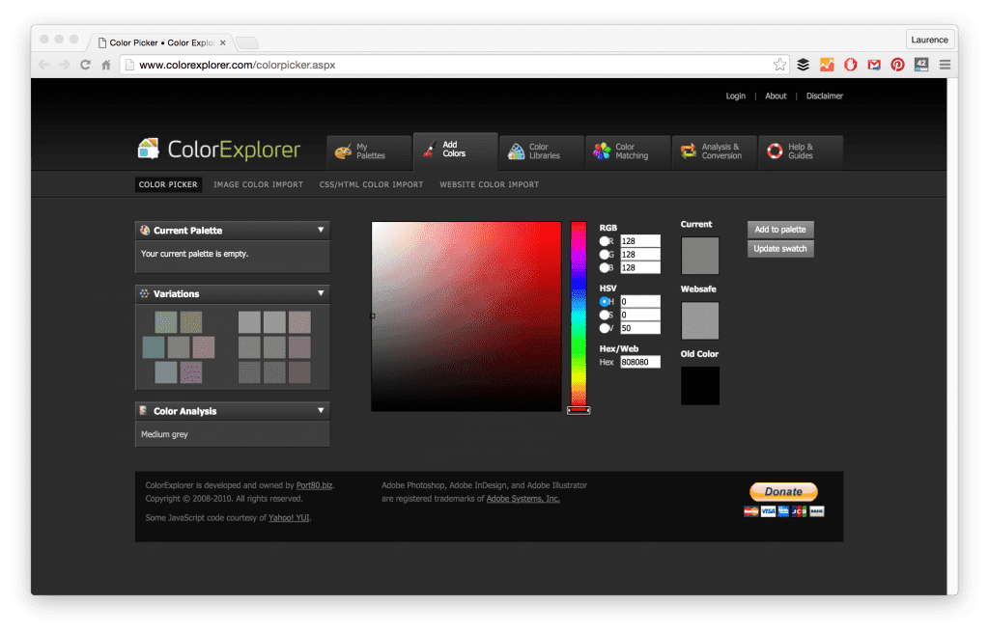Click inside the Hex value input field

click(640, 361)
